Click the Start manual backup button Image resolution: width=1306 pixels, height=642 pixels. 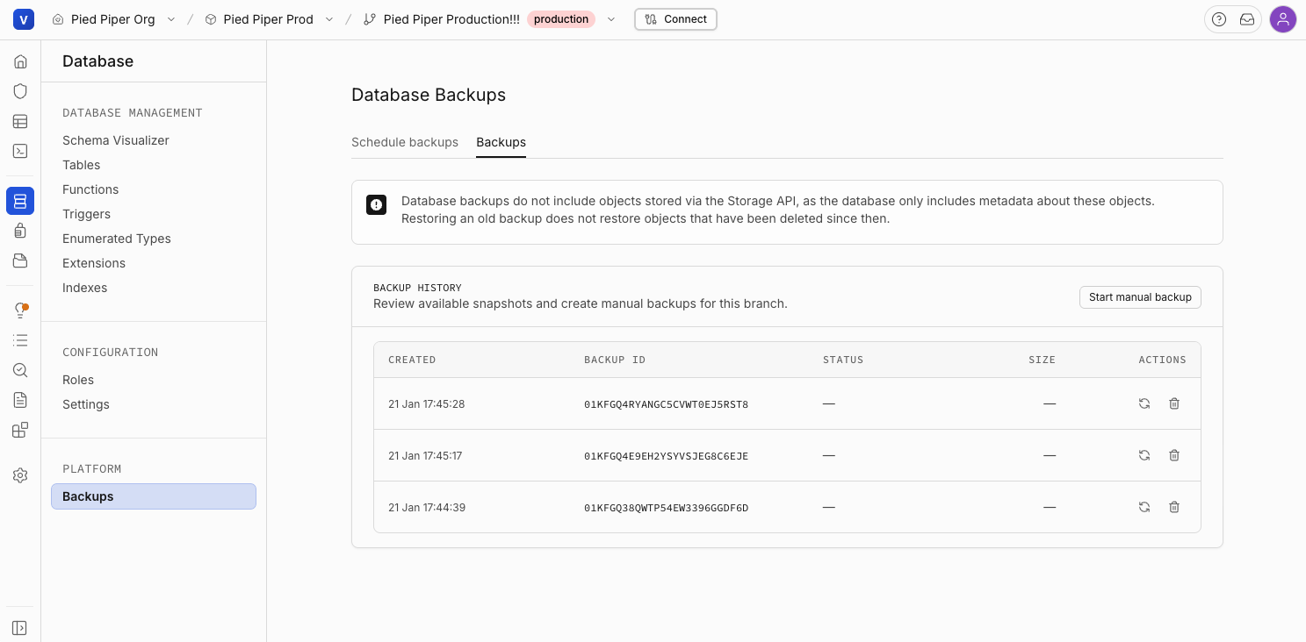click(x=1139, y=297)
